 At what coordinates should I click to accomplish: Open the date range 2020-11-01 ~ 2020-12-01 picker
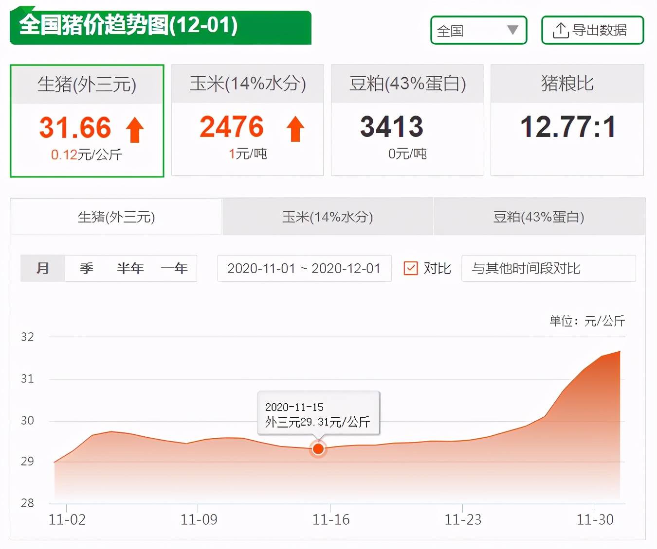tap(304, 268)
